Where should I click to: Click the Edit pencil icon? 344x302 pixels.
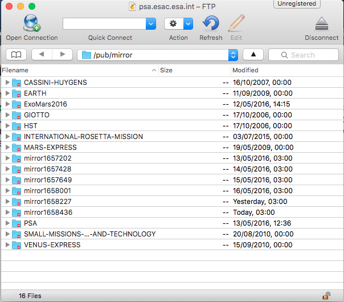(236, 23)
